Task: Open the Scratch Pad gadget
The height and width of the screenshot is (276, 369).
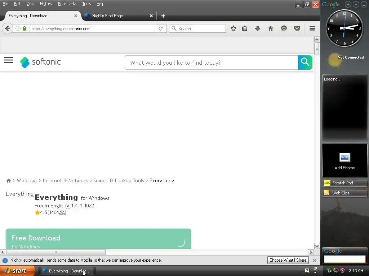Action: pyautogui.click(x=344, y=183)
